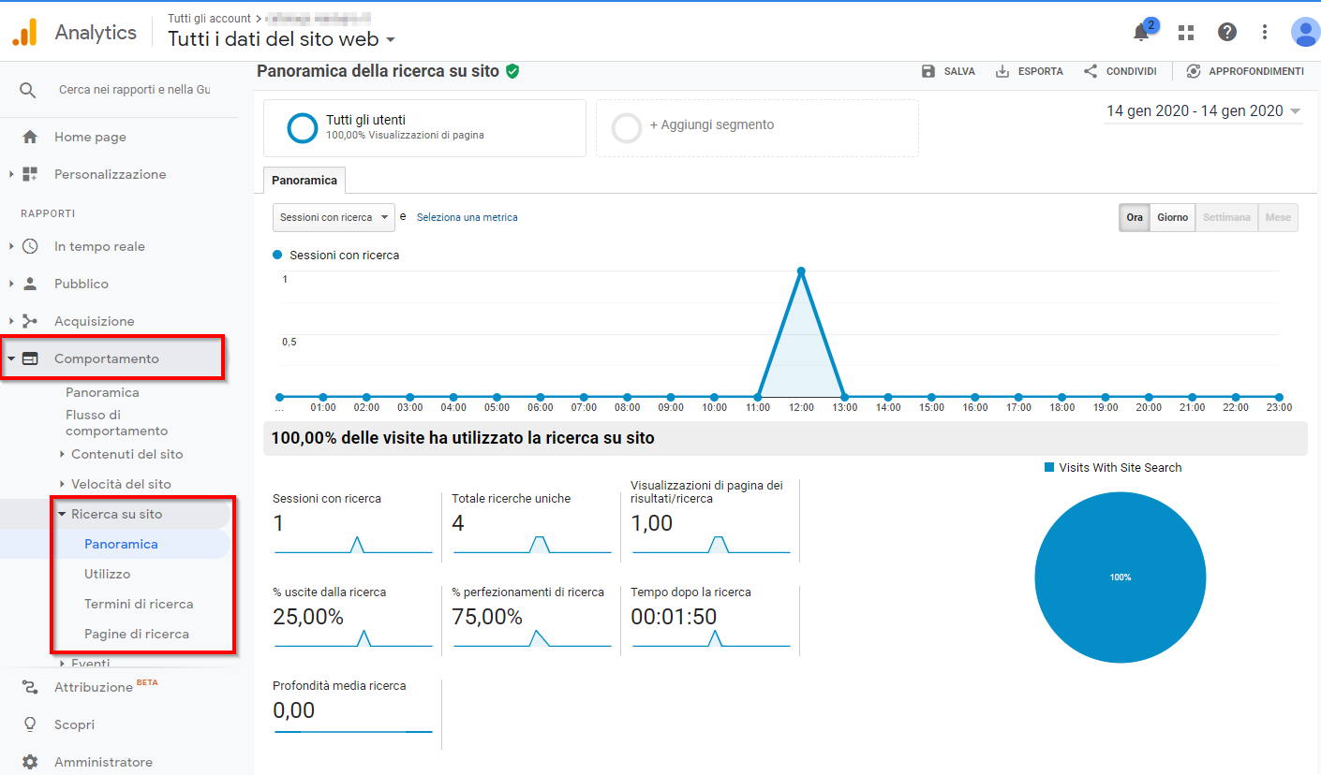Click the Tempo dopo la ricerca sparkline
Viewport: 1321px width, 775px height.
(x=711, y=638)
